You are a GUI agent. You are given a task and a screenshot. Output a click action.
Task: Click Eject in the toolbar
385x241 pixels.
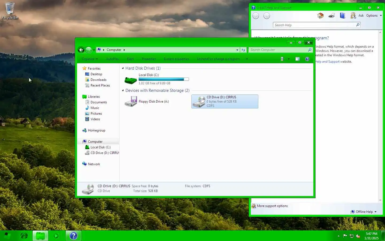click(130, 59)
